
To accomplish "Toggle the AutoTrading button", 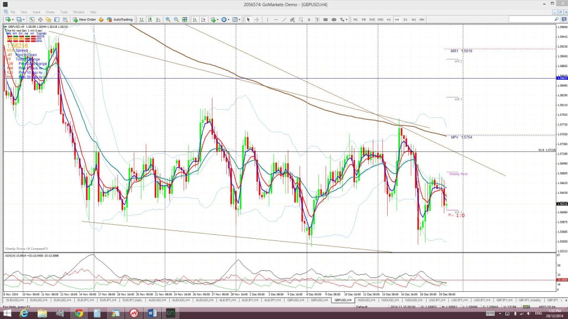I will point(120,19).
